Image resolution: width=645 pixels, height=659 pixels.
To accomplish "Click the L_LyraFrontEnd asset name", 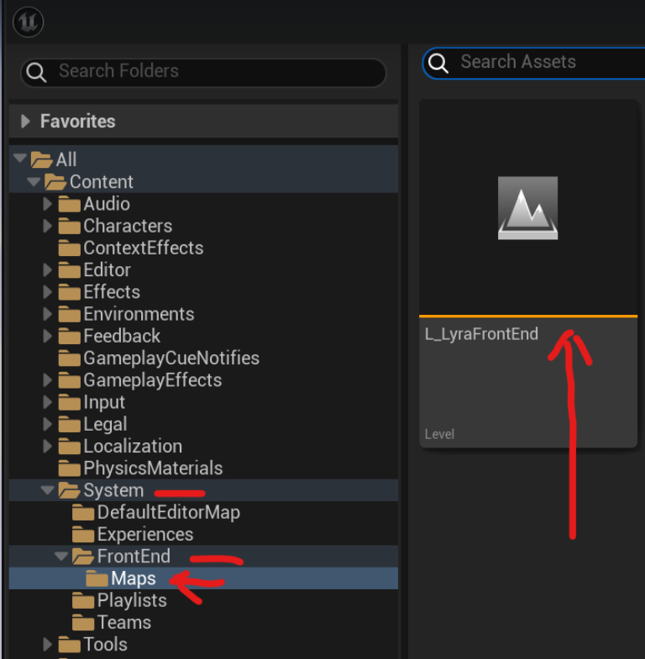I will 481,334.
